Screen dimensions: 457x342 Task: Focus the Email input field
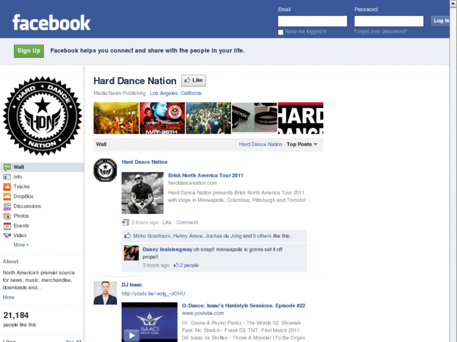click(312, 21)
